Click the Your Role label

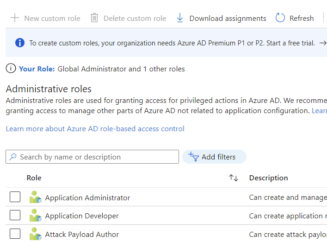pyautogui.click(x=37, y=69)
